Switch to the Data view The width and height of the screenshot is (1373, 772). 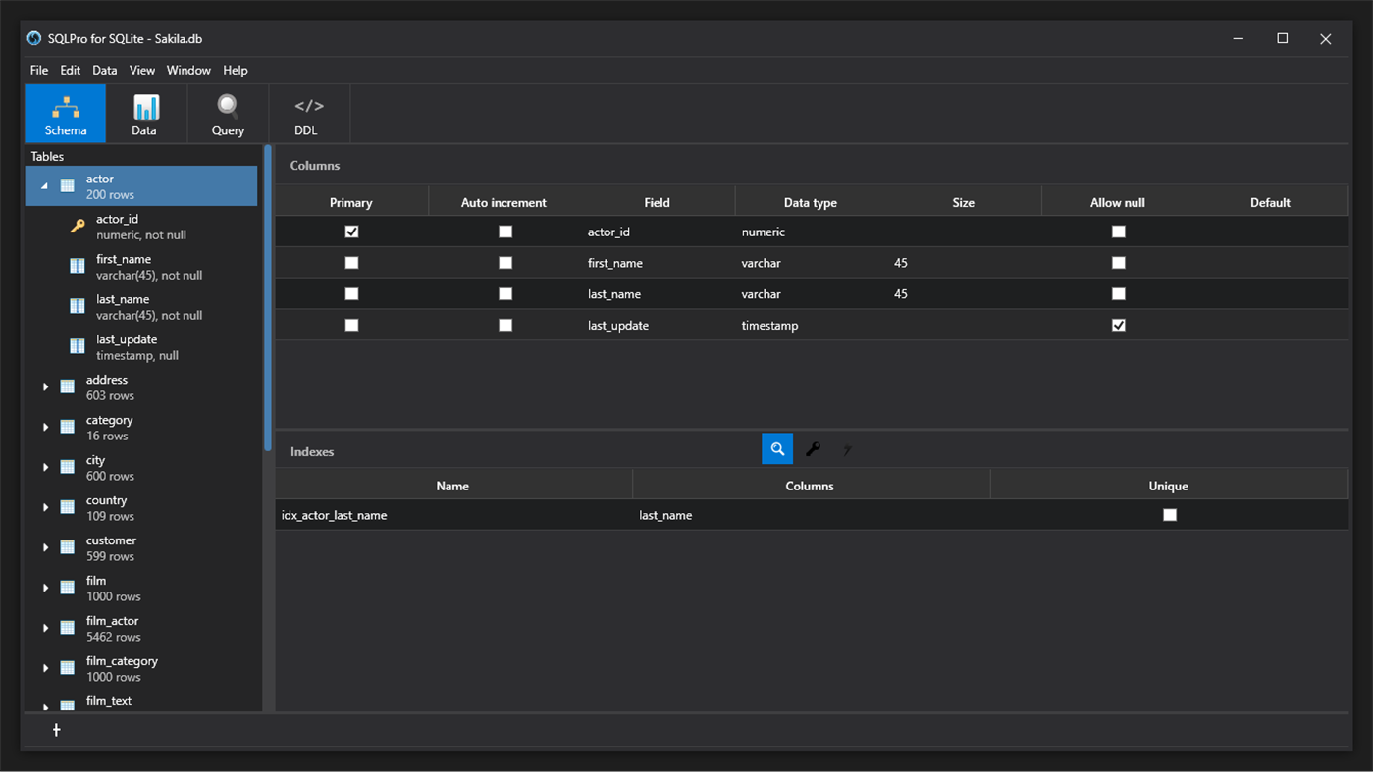click(145, 114)
